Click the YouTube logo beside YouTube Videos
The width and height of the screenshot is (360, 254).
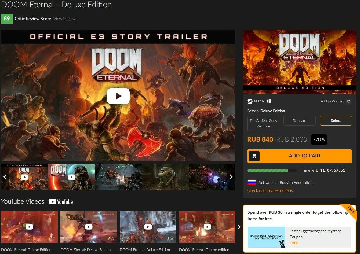pos(61,202)
